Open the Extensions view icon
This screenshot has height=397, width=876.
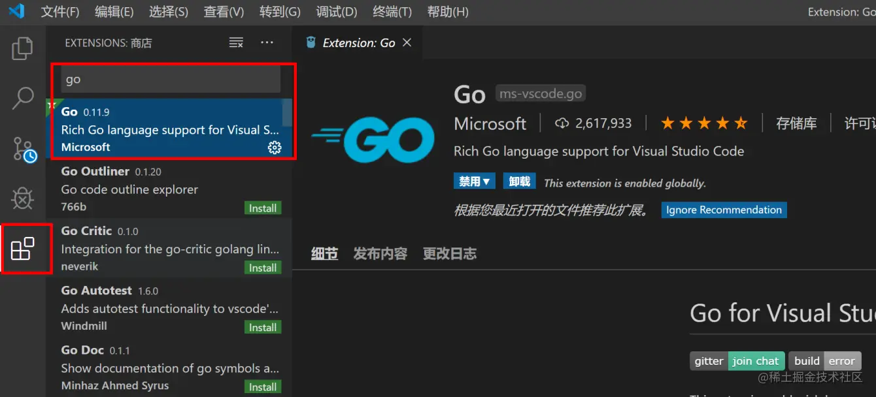tap(23, 249)
